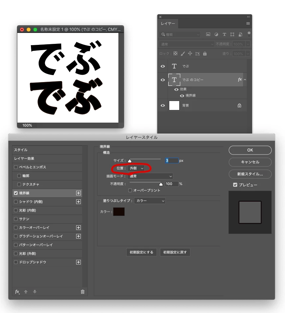
Task: Open the 塗りつぶしタイプ dropdown showing カラー
Action: (150, 201)
